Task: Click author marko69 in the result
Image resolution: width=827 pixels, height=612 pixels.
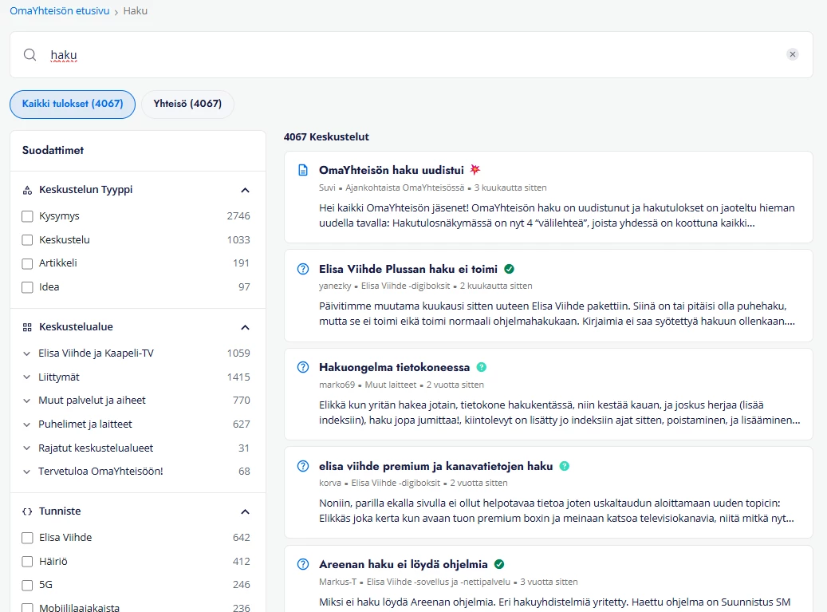Action: (337, 385)
